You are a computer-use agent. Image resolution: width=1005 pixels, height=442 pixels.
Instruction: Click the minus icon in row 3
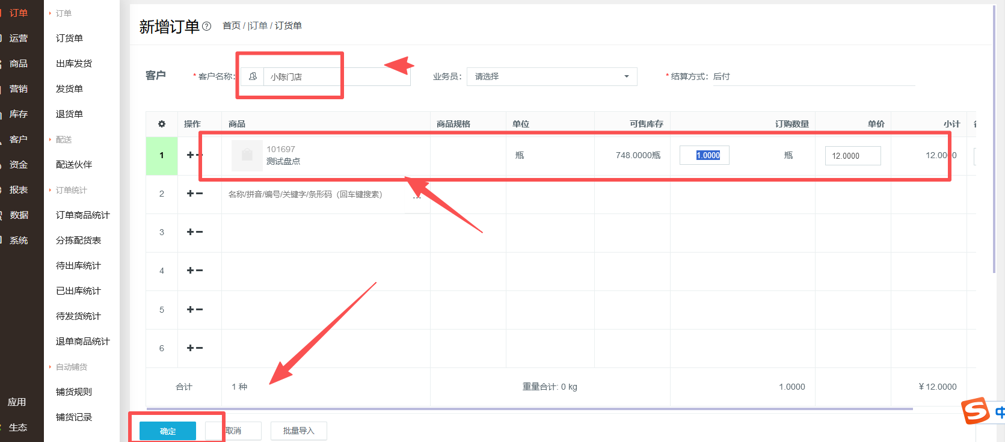[200, 232]
